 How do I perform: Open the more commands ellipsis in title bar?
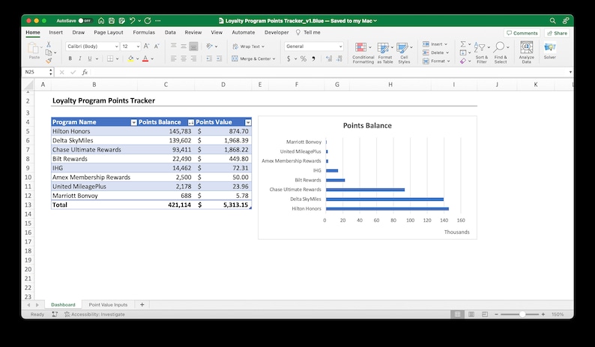[x=158, y=21]
